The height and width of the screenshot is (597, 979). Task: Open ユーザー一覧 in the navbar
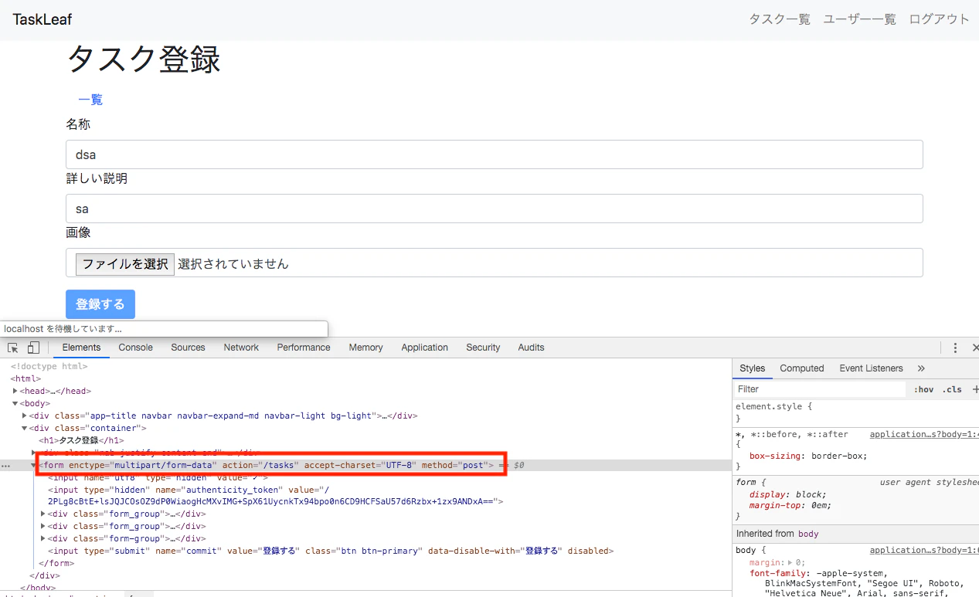pyautogui.click(x=860, y=19)
